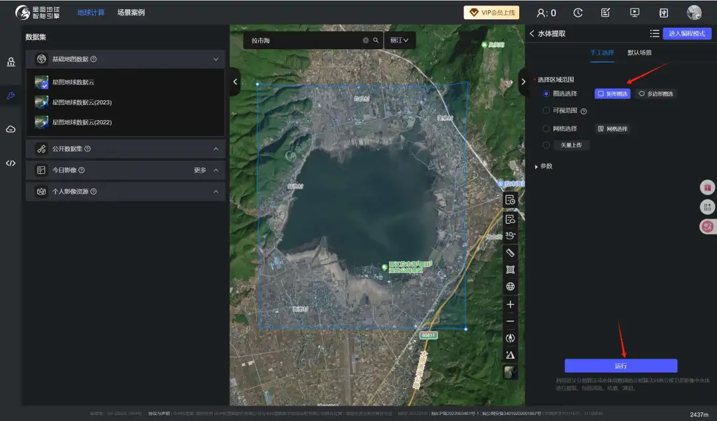Click the VIP会员上线 banner button
This screenshot has height=421, width=717.
click(491, 13)
